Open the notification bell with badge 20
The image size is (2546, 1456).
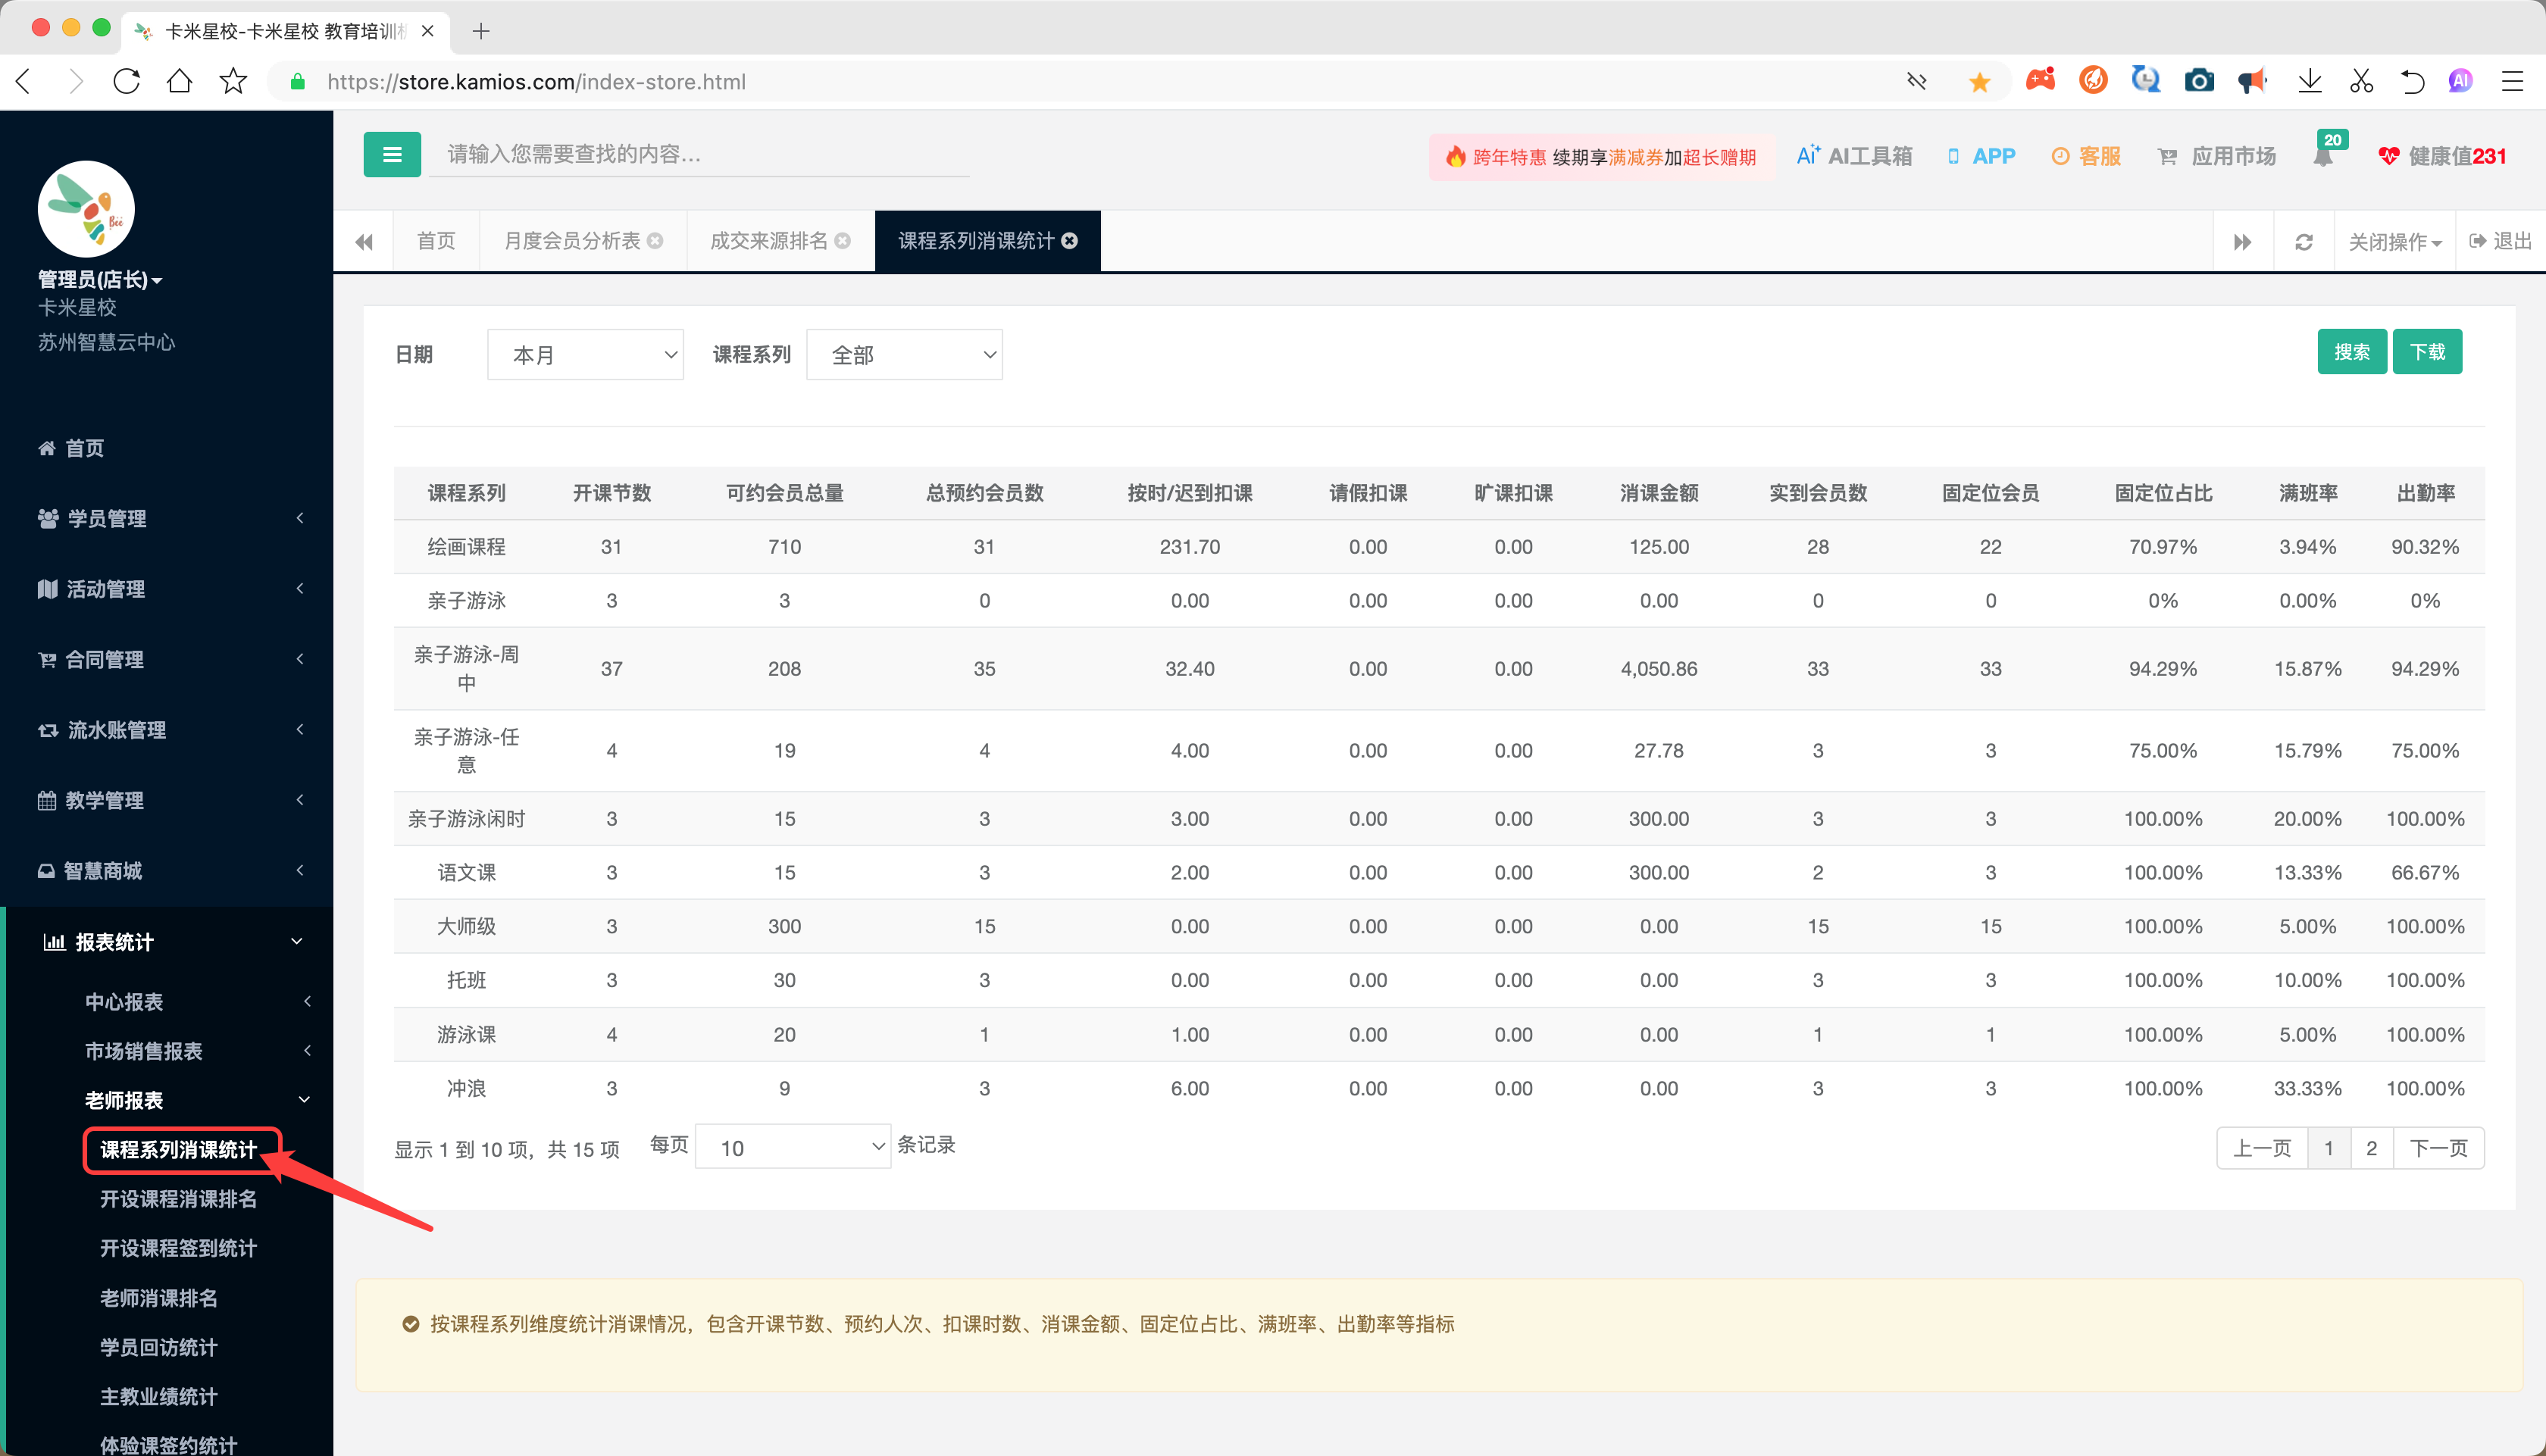[2323, 156]
